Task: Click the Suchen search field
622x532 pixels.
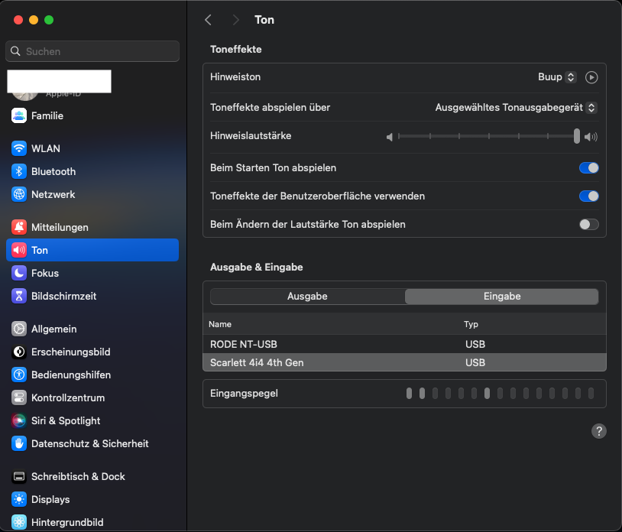Action: [92, 51]
